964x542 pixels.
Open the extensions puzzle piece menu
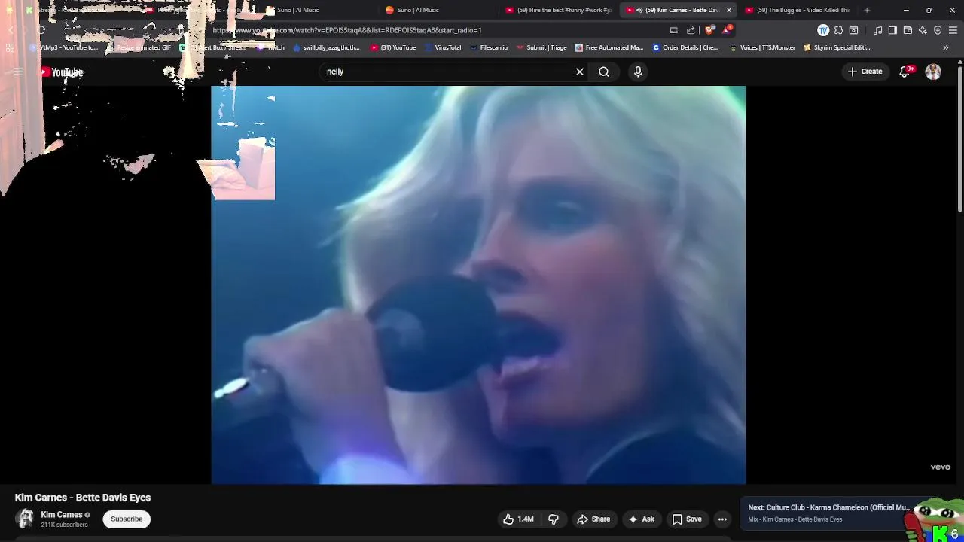pyautogui.click(x=838, y=30)
